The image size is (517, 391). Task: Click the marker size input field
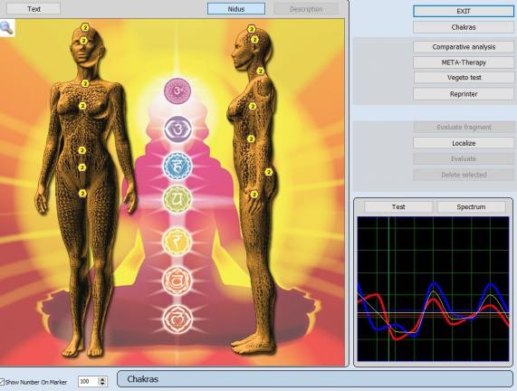89,381
